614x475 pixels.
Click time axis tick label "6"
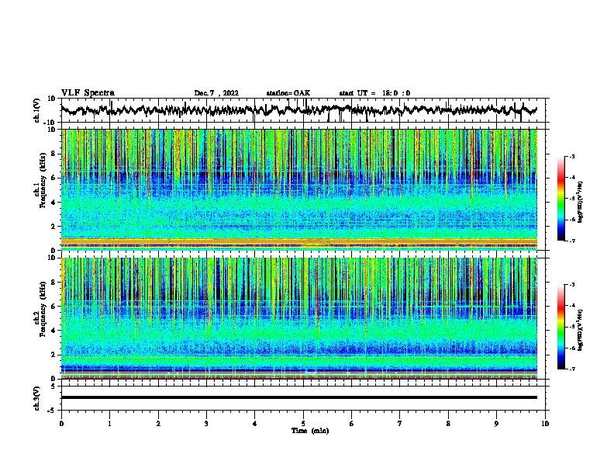pyautogui.click(x=352, y=424)
